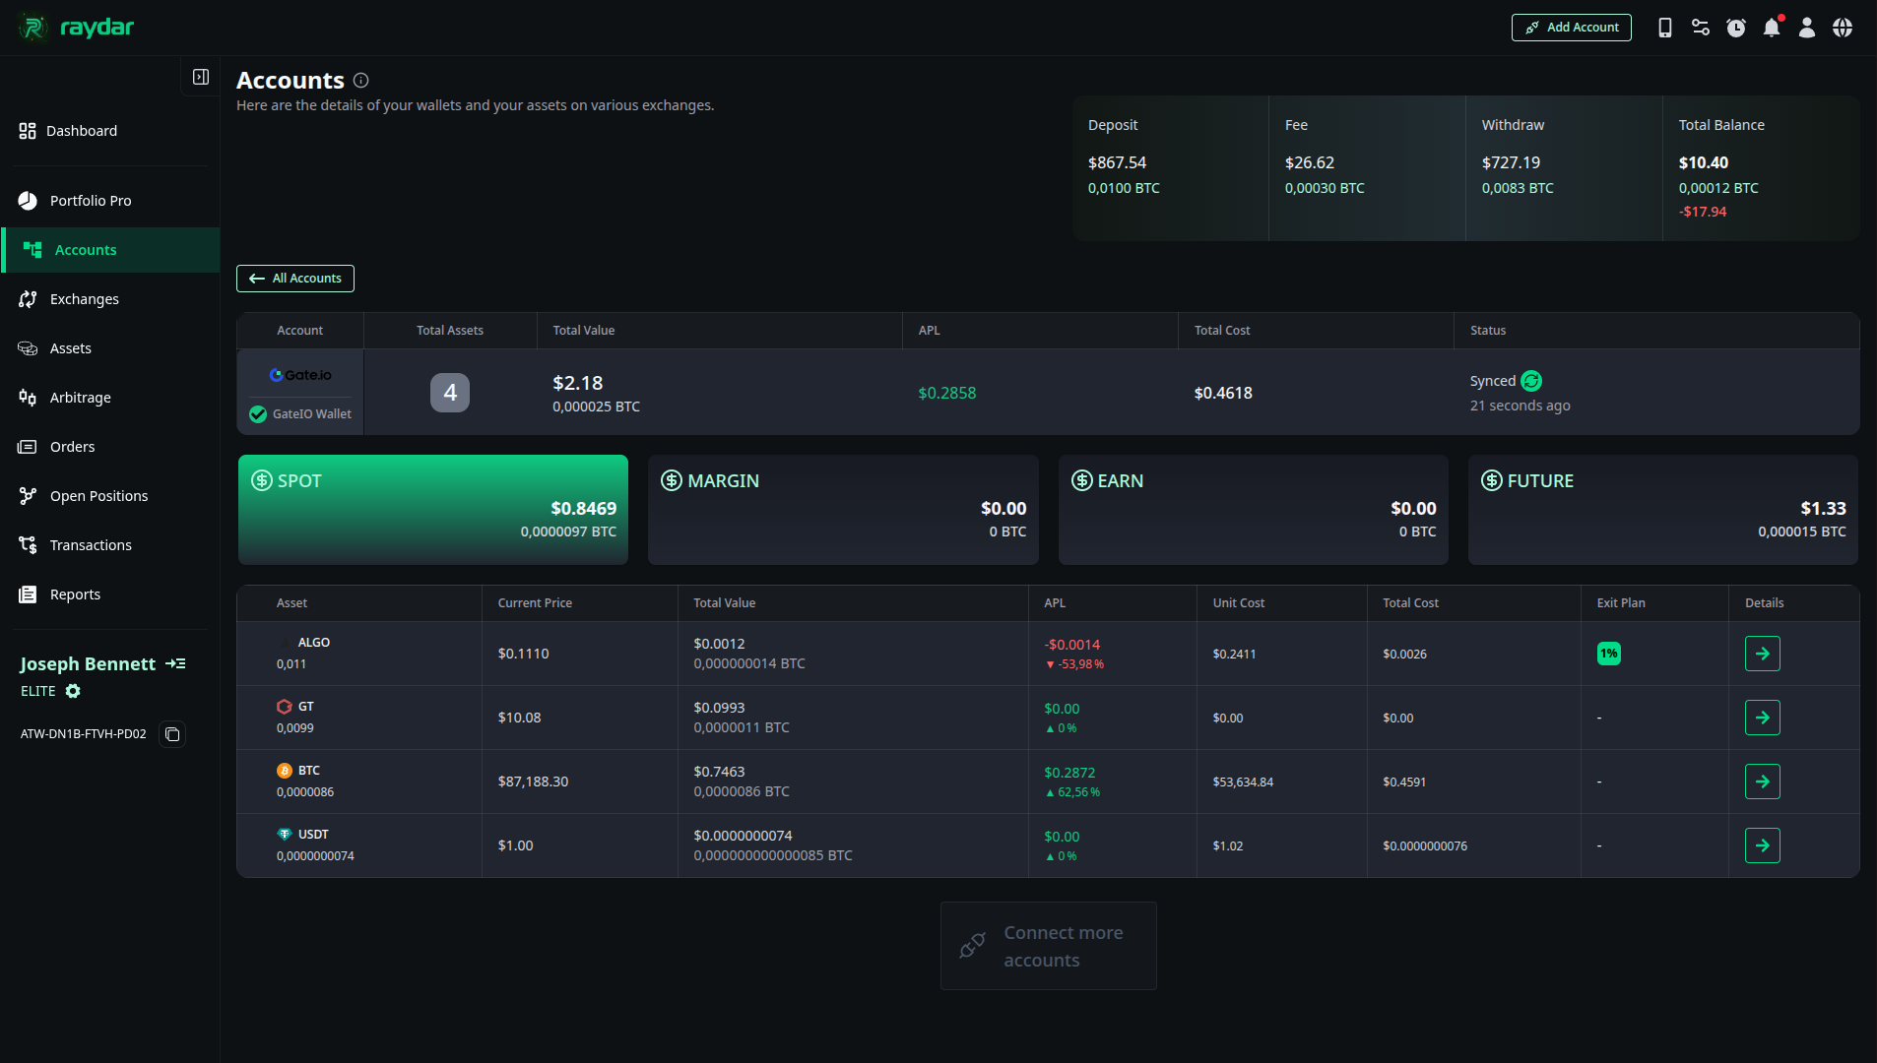Click the Accounts info circle icon
This screenshot has width=1877, height=1063.
[360, 81]
